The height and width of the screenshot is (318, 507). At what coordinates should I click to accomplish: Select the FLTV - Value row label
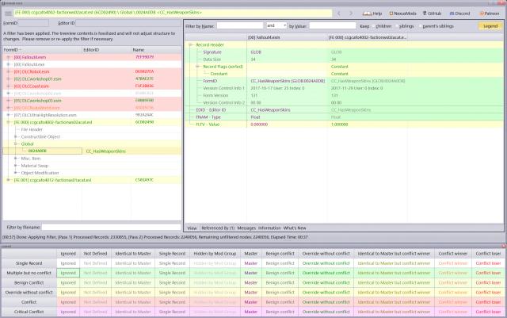click(208, 125)
